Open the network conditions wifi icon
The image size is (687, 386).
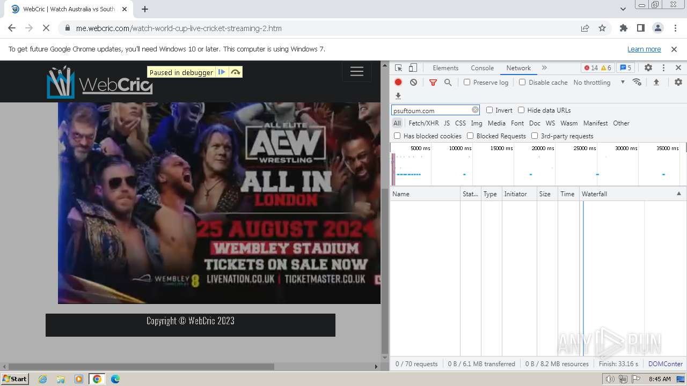point(637,82)
